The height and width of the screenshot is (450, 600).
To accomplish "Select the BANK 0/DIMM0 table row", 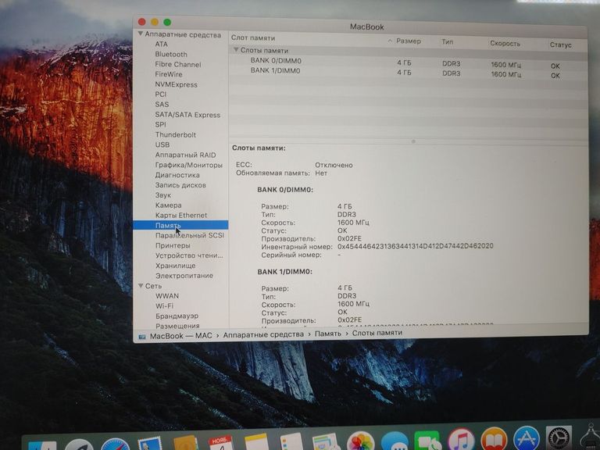I will tap(408, 62).
